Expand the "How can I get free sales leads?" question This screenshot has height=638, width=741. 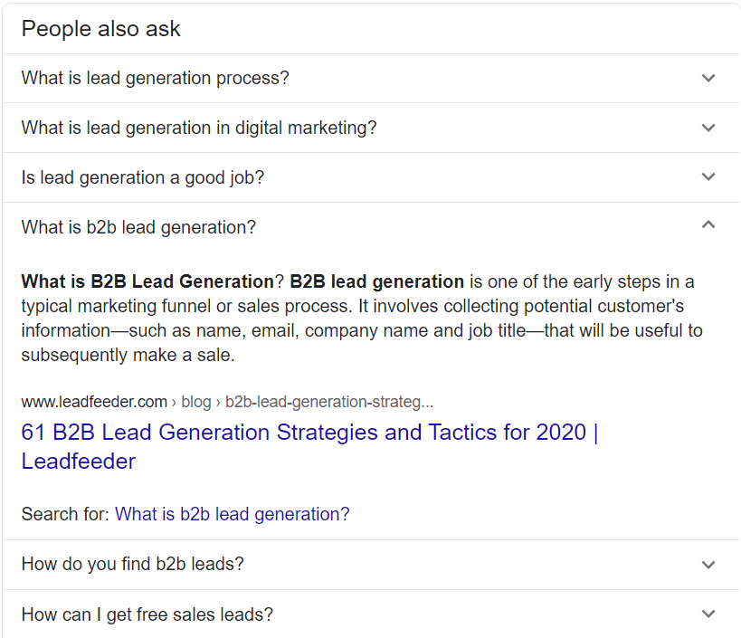click(x=147, y=614)
